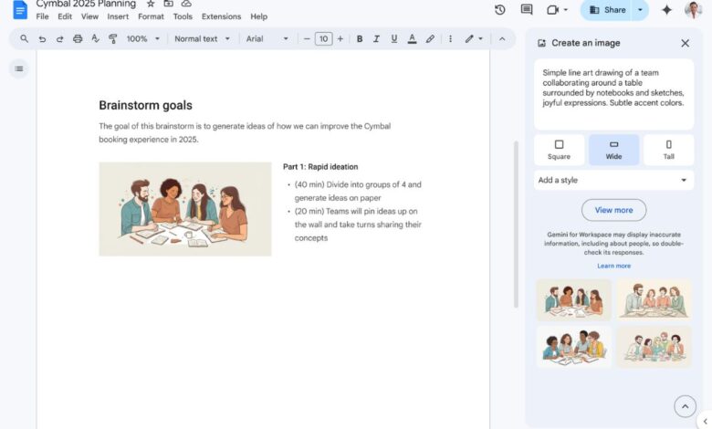Open the View menu
The height and width of the screenshot is (429, 712).
tap(89, 16)
